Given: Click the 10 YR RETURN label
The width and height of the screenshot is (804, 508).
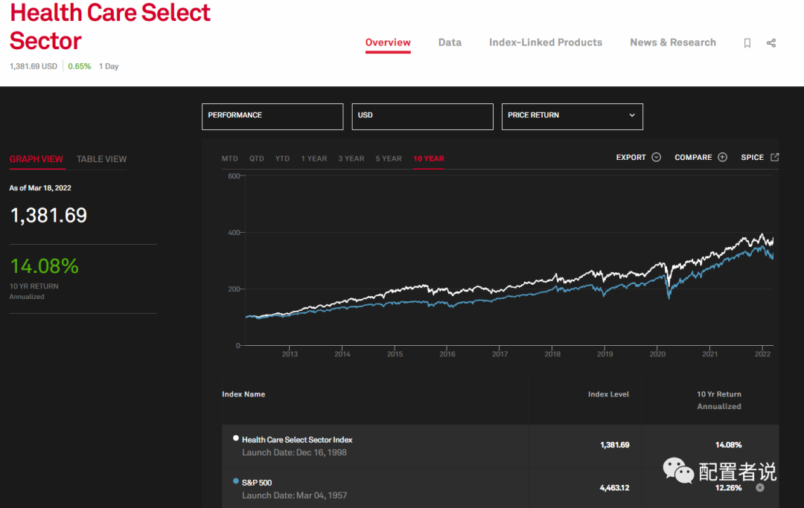Looking at the screenshot, I should coord(33,286).
